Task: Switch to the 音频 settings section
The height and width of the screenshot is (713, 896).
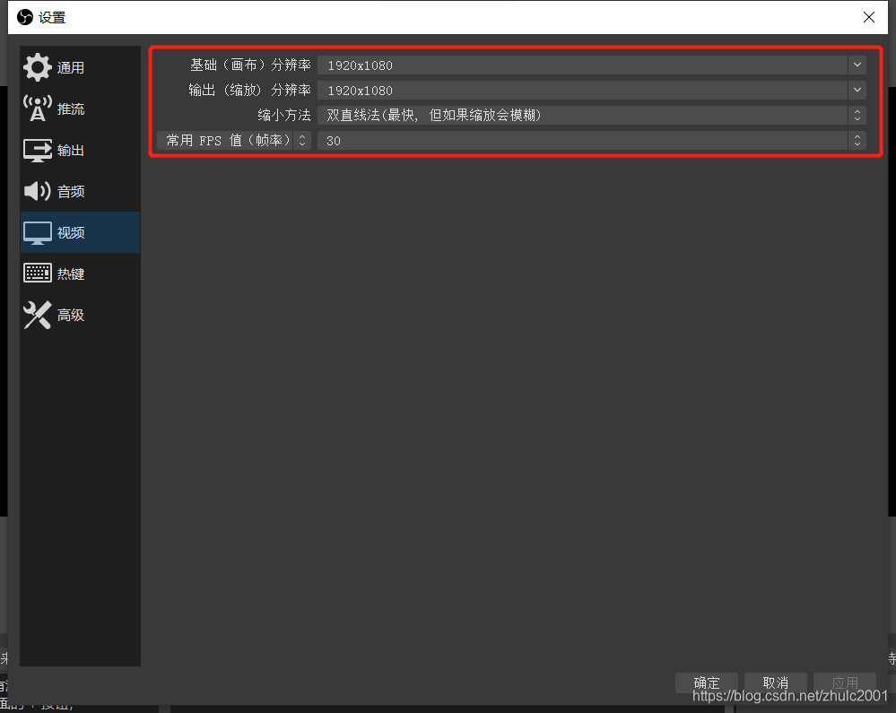Action: coord(80,191)
